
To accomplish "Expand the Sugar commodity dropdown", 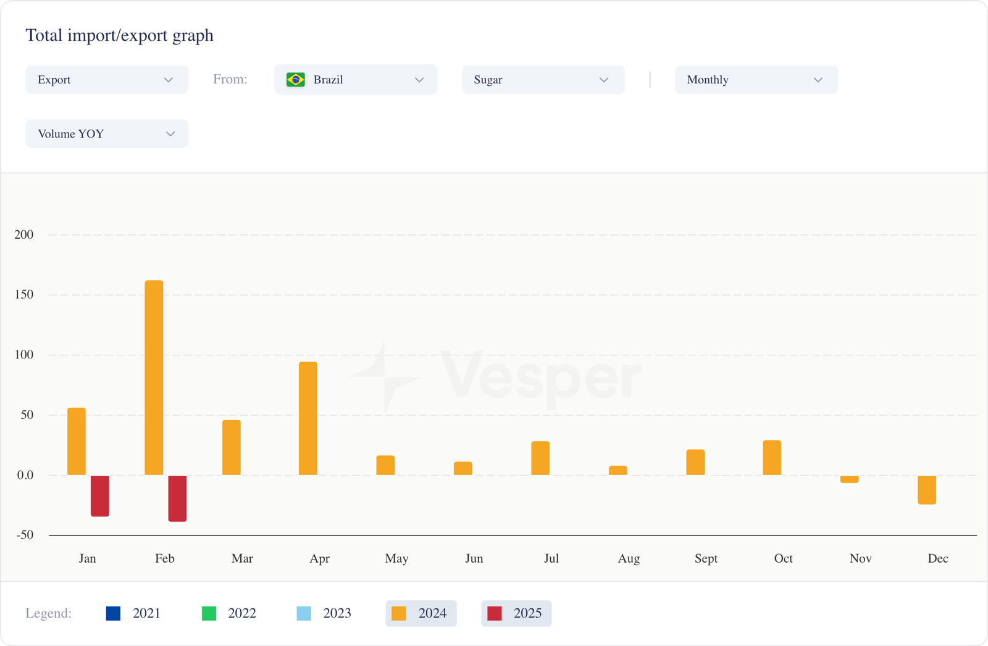I will [x=543, y=80].
